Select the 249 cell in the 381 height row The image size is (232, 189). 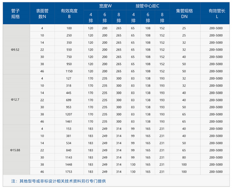[104, 136]
